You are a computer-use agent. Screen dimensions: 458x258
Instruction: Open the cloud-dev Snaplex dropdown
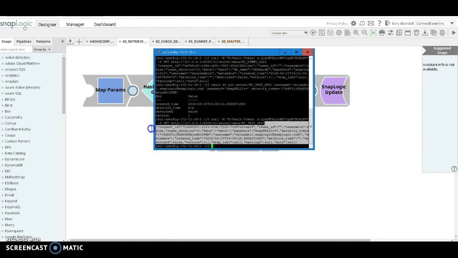(290, 33)
